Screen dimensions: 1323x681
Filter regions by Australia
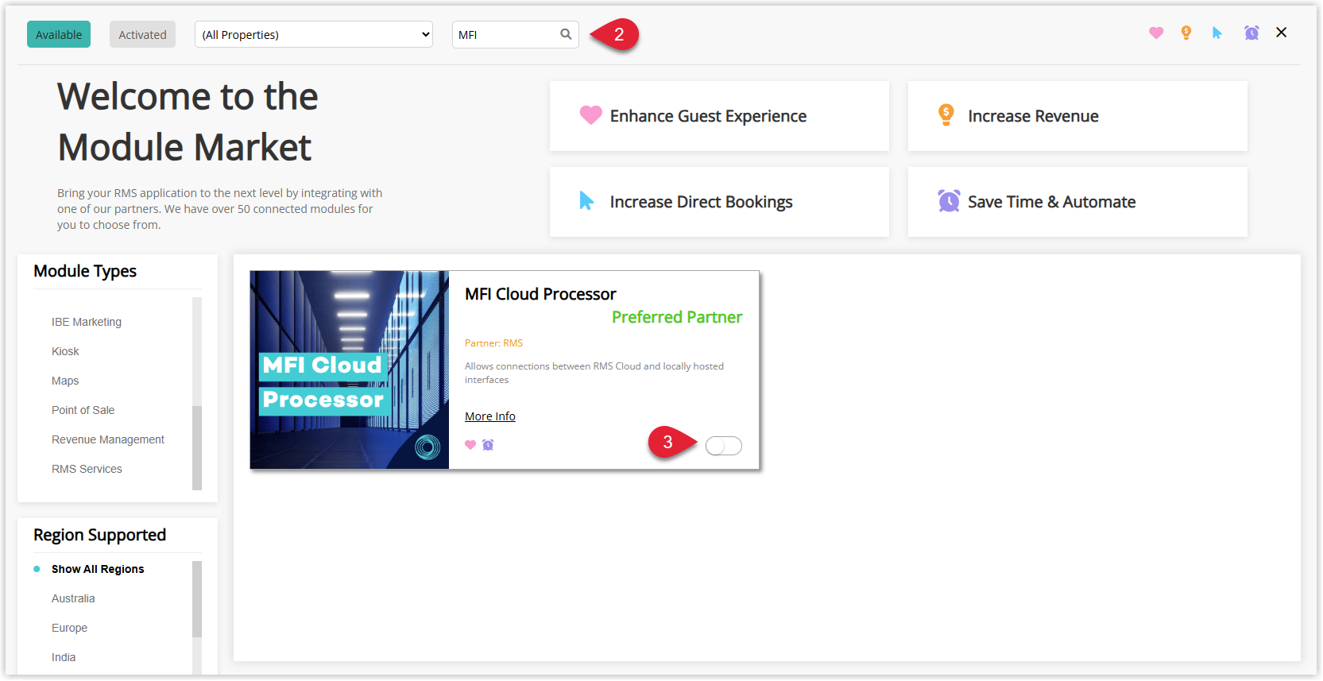click(73, 598)
